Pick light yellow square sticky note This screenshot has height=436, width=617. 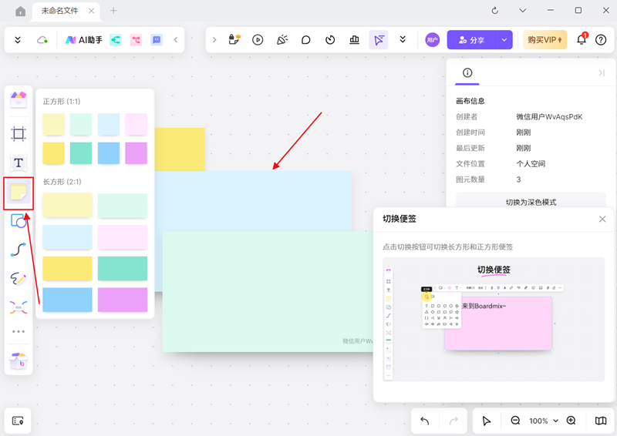click(53, 124)
